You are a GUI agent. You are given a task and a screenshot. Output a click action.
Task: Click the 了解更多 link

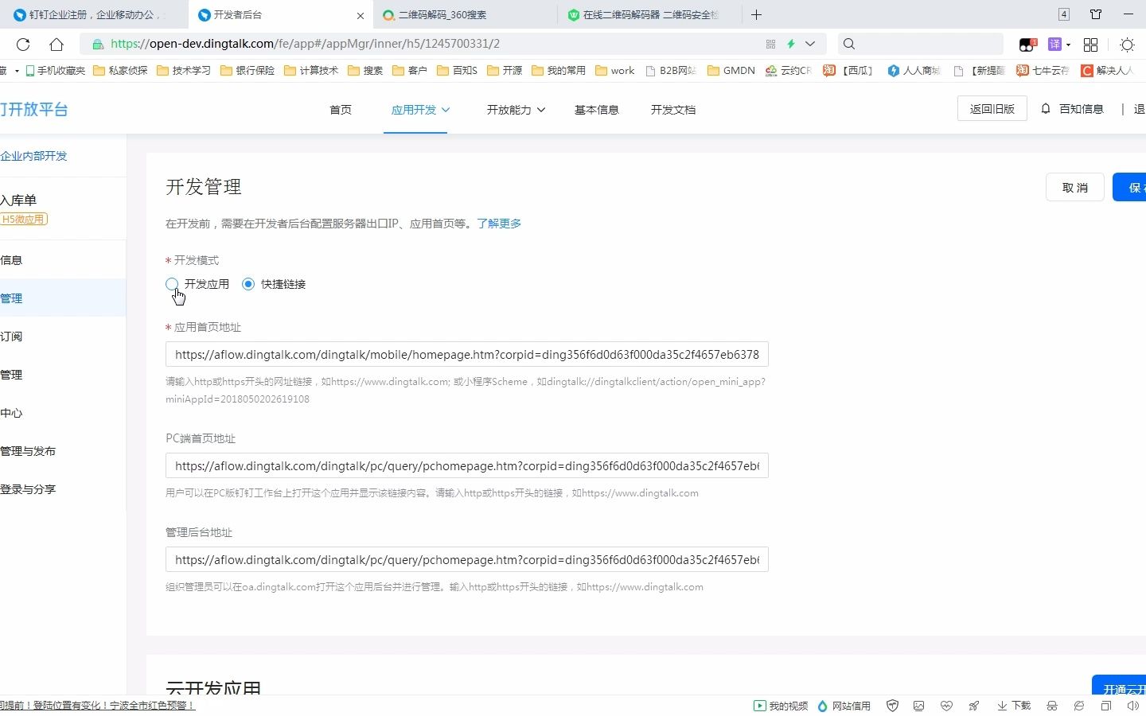click(x=499, y=224)
